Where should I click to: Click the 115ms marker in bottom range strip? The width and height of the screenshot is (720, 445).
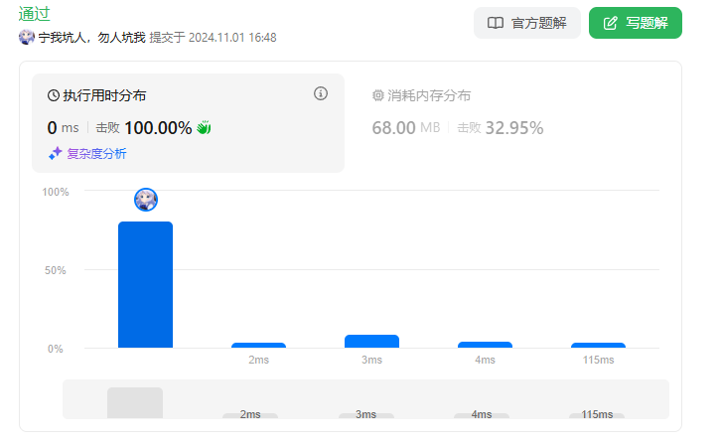597,414
